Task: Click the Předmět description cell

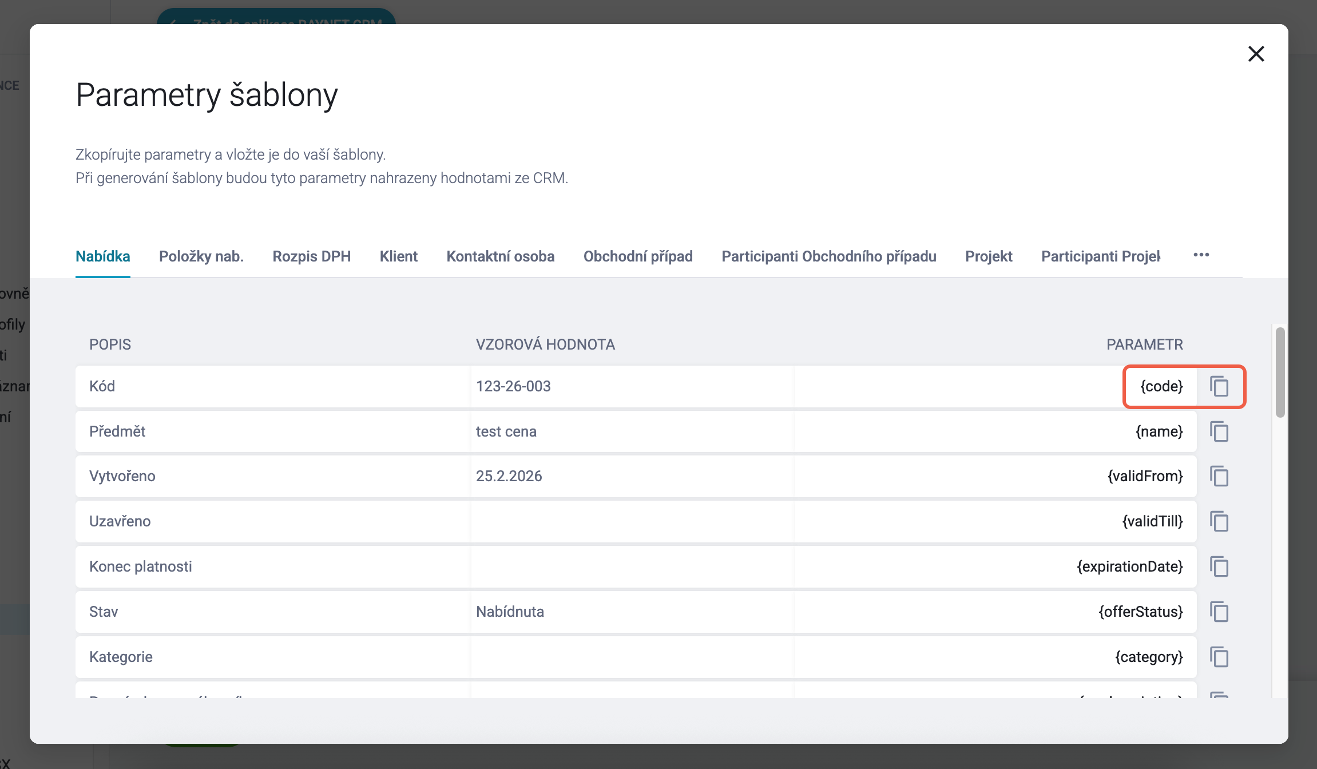Action: click(x=273, y=431)
